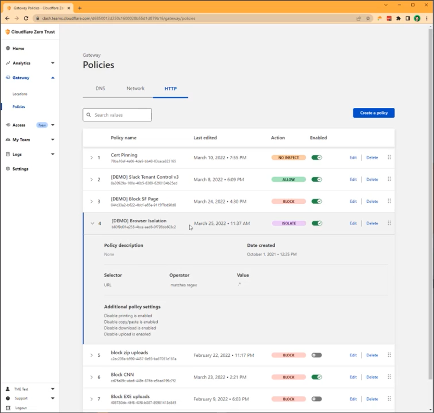Open a new browser tab
This screenshot has width=434, height=413.
[80, 8]
